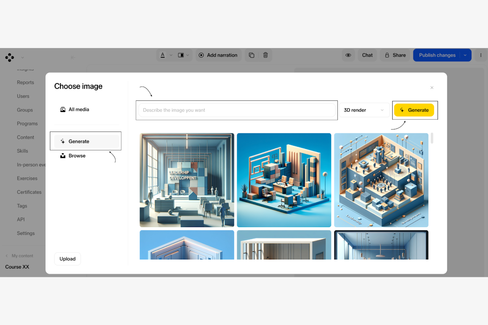
Task: Click the four-dot app logo icon
Action: coord(10,58)
